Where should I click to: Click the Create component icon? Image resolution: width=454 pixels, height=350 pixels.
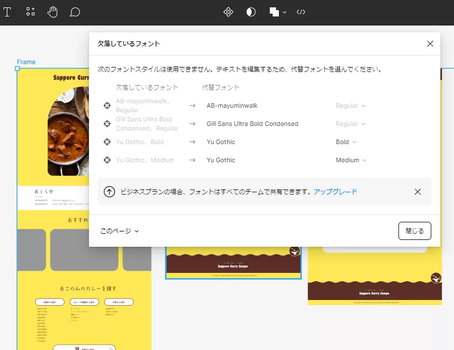click(228, 12)
